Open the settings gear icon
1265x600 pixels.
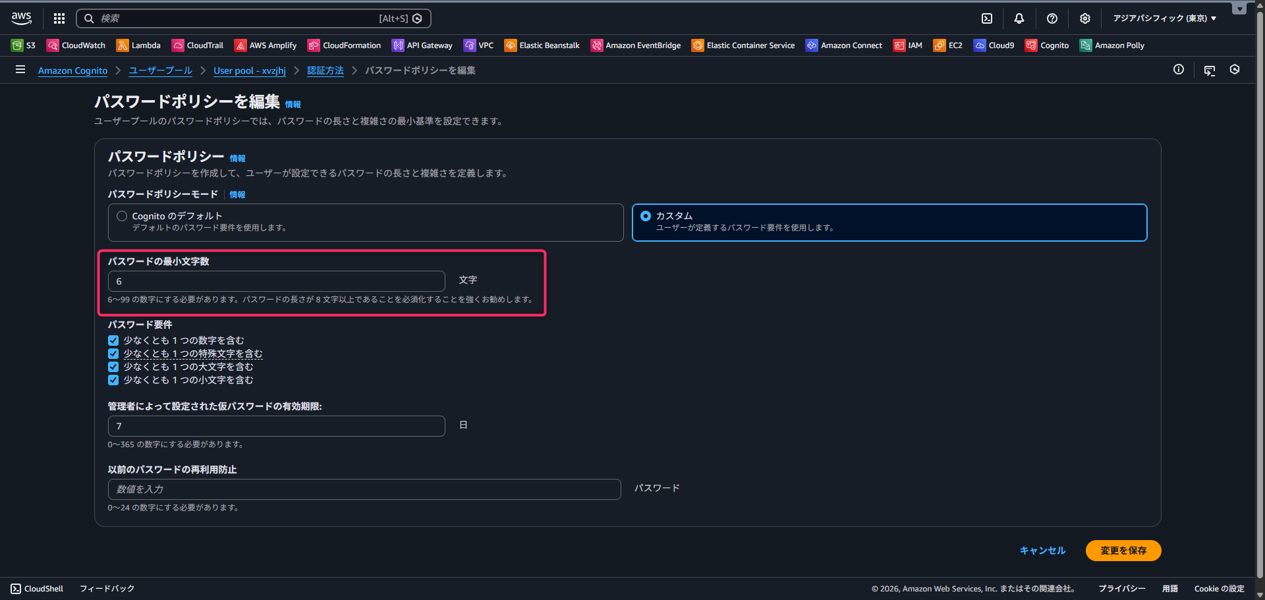tap(1085, 18)
